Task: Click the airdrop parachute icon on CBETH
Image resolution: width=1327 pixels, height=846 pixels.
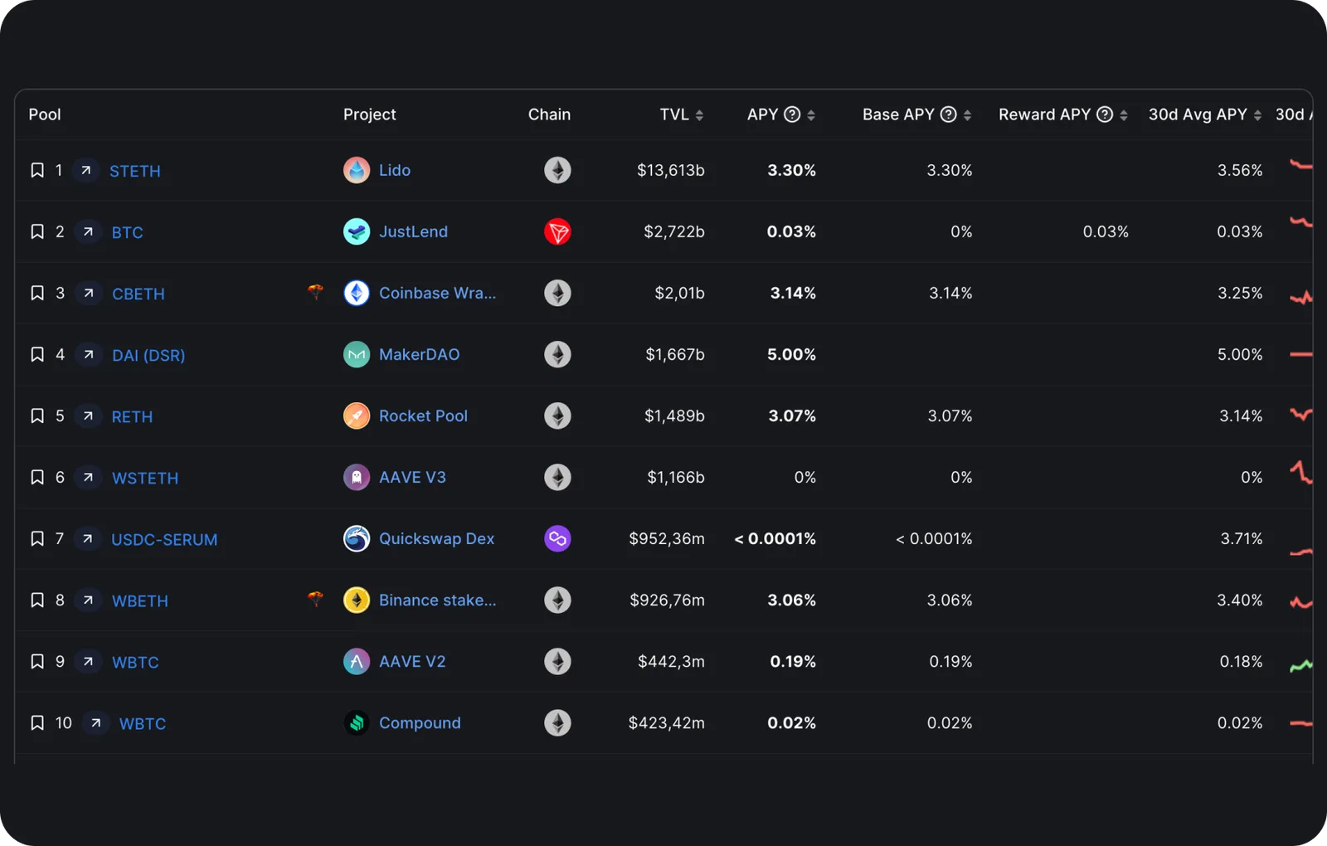Action: [x=315, y=292]
